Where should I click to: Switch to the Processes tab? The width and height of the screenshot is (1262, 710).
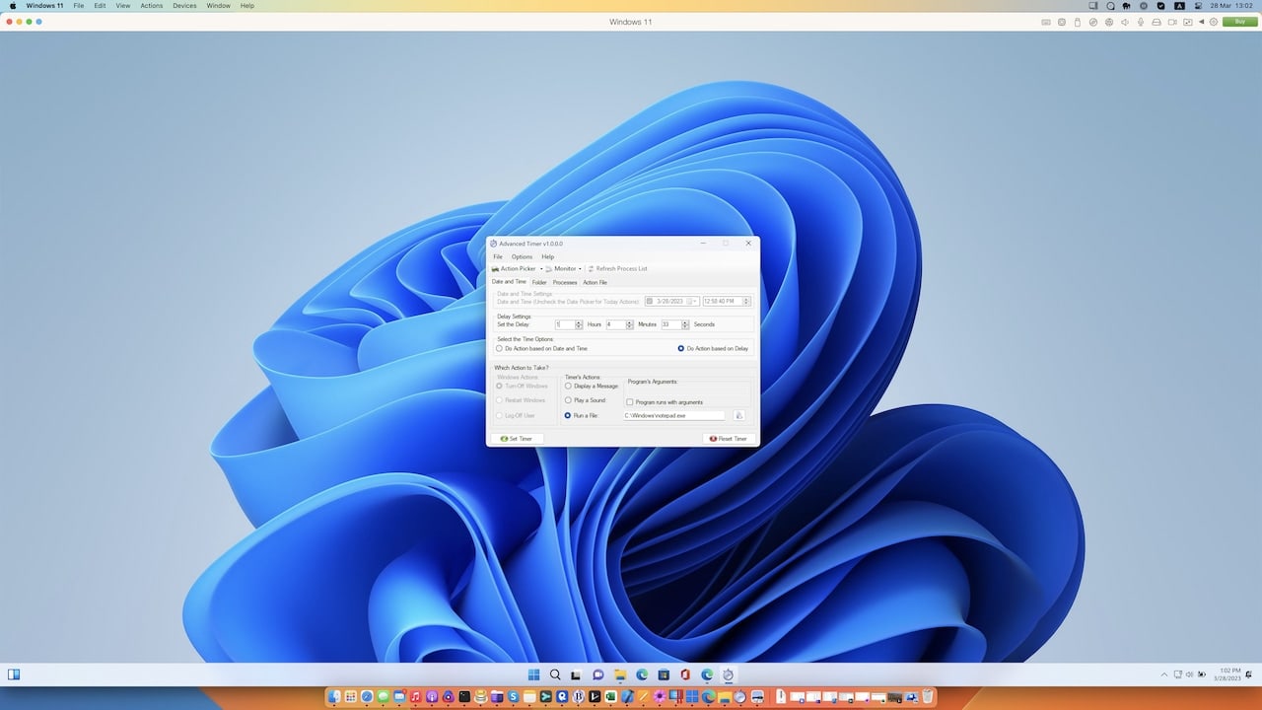click(x=565, y=282)
